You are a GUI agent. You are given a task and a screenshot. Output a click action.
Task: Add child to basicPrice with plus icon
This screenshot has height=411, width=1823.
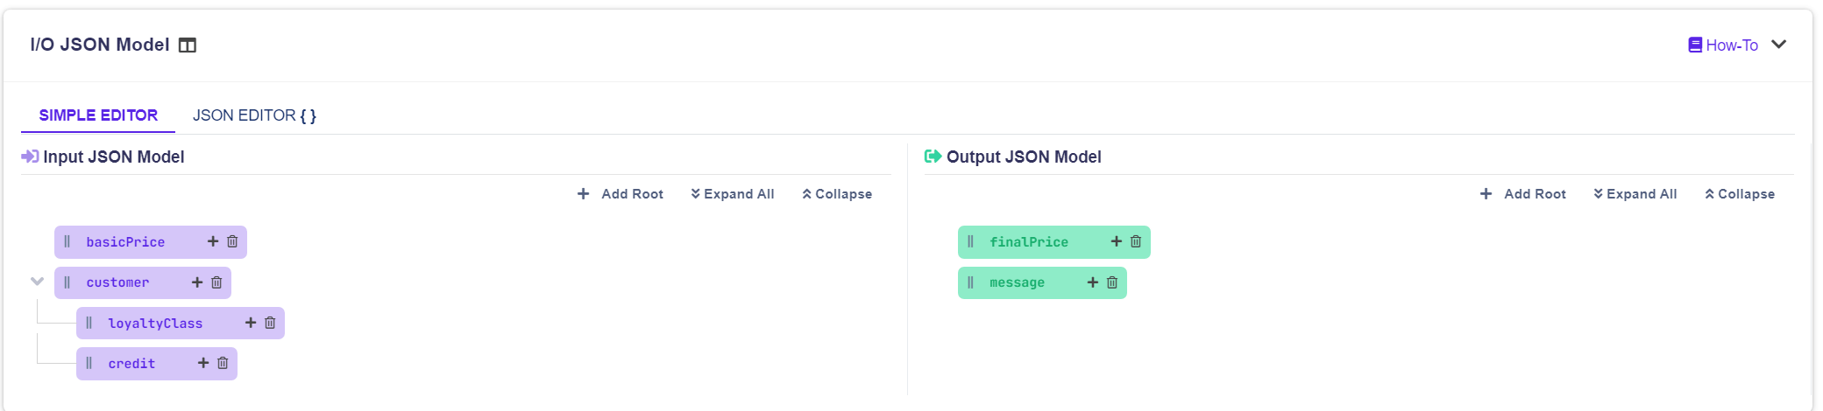[213, 241]
